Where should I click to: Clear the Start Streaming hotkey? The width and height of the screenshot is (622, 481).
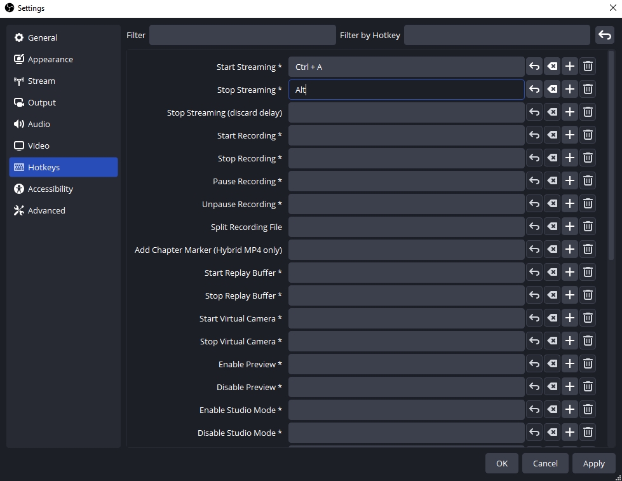[x=552, y=66]
